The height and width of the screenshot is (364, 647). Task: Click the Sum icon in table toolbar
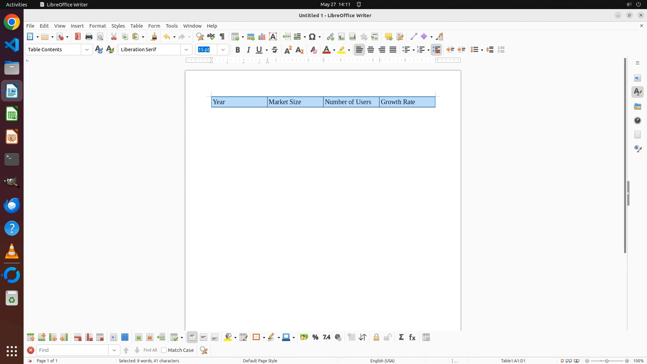point(401,337)
